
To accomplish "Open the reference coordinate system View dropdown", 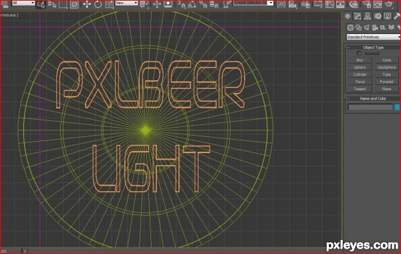I will coord(126,3).
